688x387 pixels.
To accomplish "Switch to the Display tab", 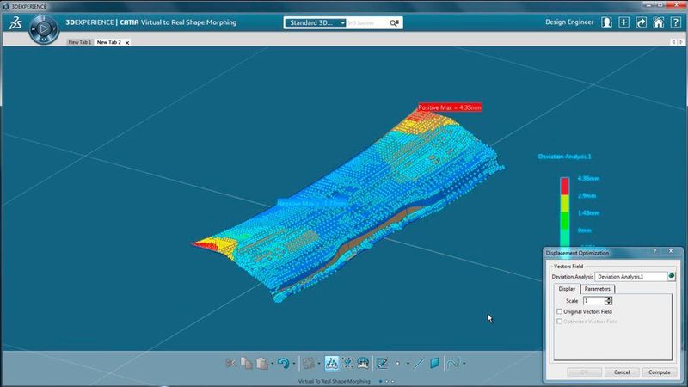I will [x=567, y=289].
